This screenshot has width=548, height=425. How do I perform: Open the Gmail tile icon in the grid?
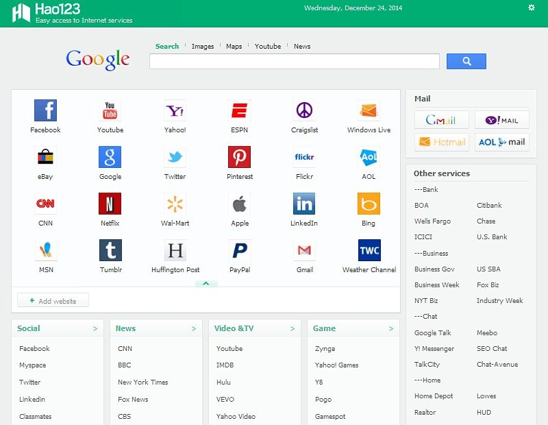(x=304, y=250)
